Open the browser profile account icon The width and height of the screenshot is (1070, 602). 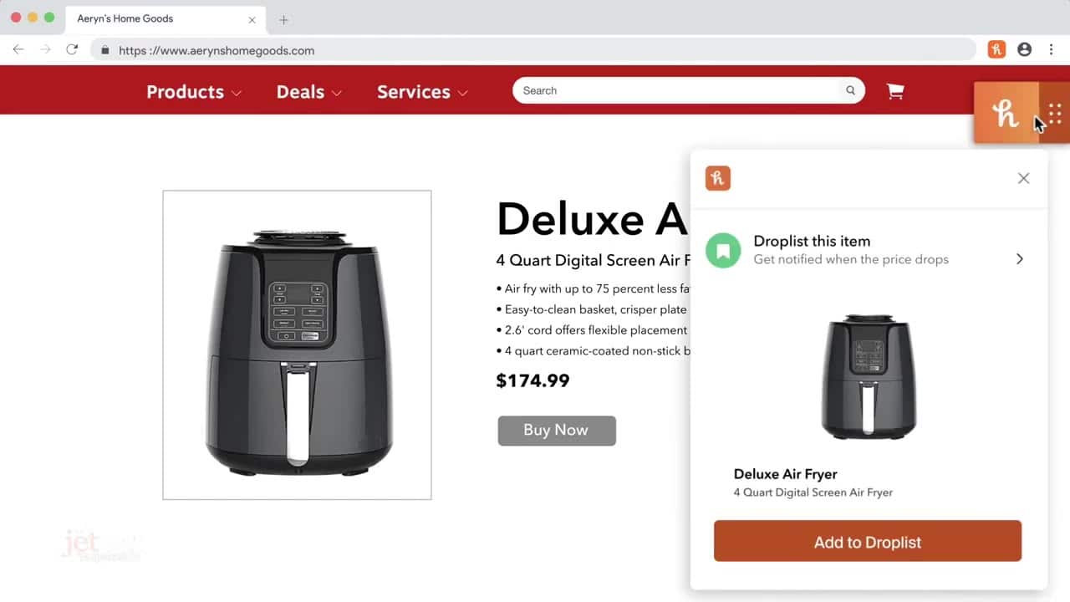(1024, 49)
